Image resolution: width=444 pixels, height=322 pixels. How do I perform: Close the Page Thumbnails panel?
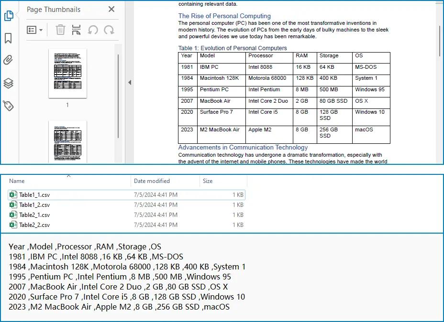tap(111, 9)
